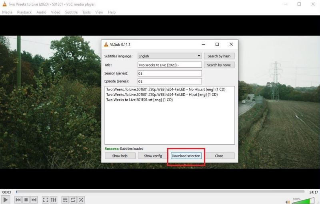The height and width of the screenshot is (204, 320).
Task: Toggle fullscreen video mode
Action: 45,200
